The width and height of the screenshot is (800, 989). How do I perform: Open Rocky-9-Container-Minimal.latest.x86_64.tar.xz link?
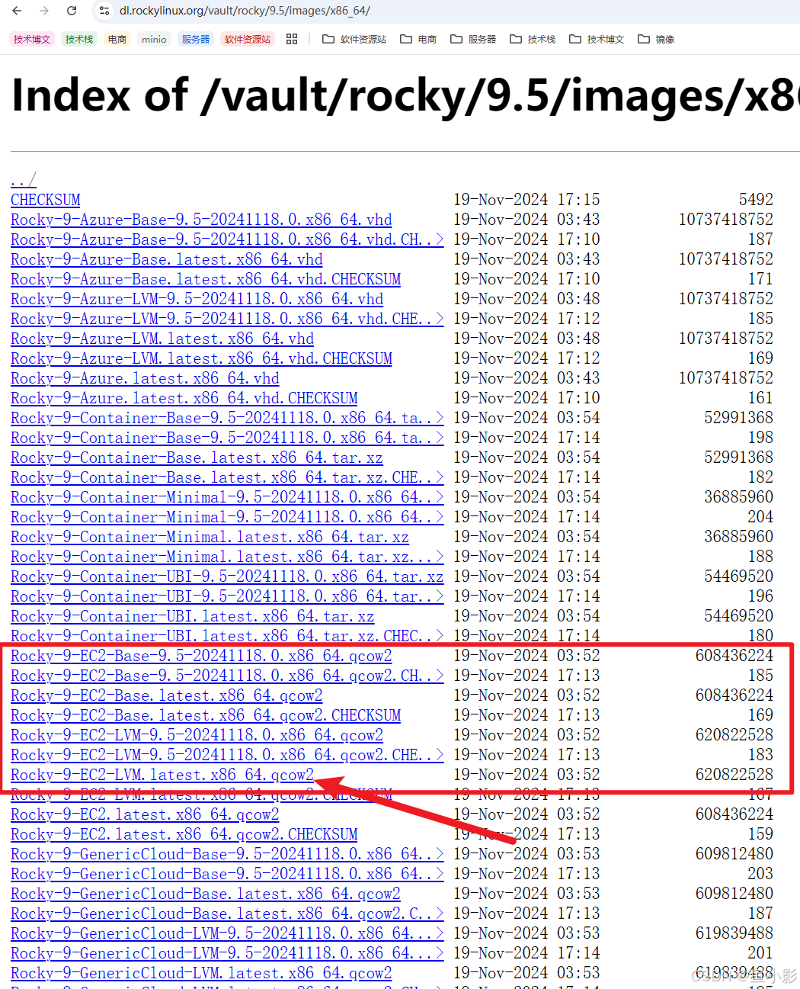(x=210, y=537)
